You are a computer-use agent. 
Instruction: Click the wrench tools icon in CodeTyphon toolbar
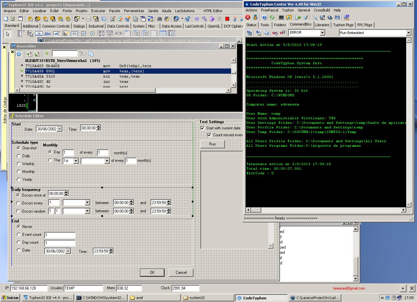(315, 17)
